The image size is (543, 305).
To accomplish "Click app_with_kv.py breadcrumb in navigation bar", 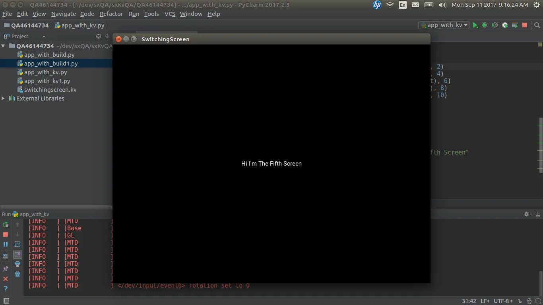I will tap(80, 25).
